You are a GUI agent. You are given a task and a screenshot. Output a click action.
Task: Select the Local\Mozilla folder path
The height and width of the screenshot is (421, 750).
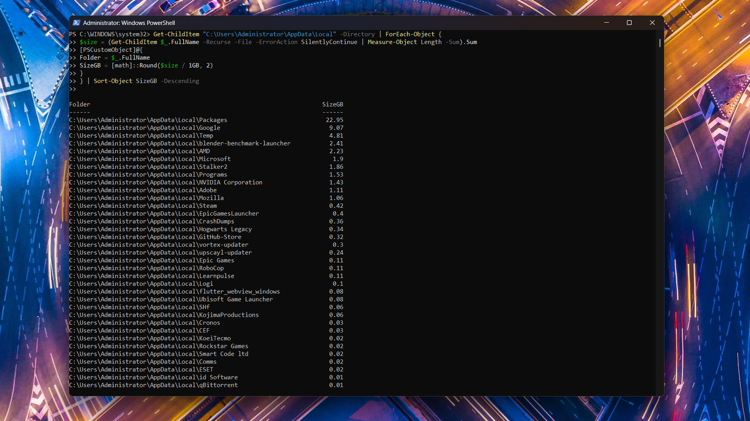click(146, 198)
